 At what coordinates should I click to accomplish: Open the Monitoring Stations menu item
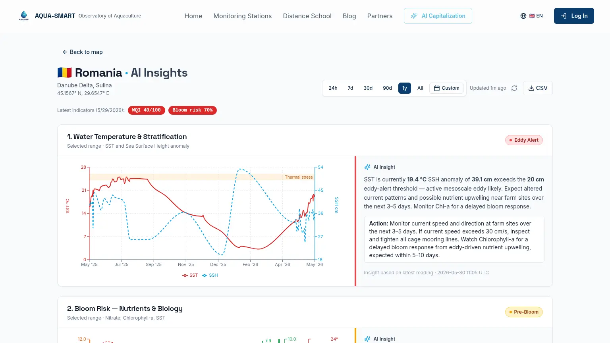[243, 16]
